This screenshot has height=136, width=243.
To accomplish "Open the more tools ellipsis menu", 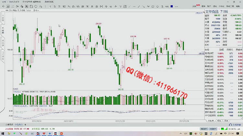I will click(x=177, y=7).
